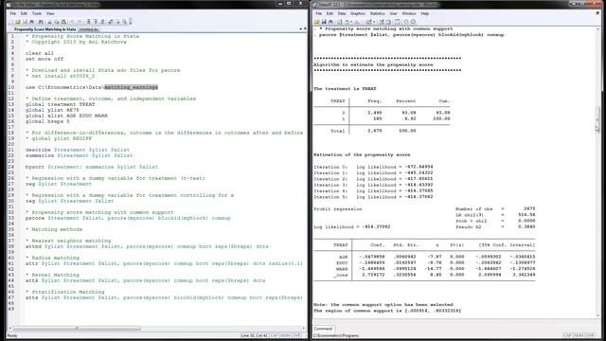The image size is (606, 341).
Task: Open Edit menu in Stata window
Action: (330, 13)
